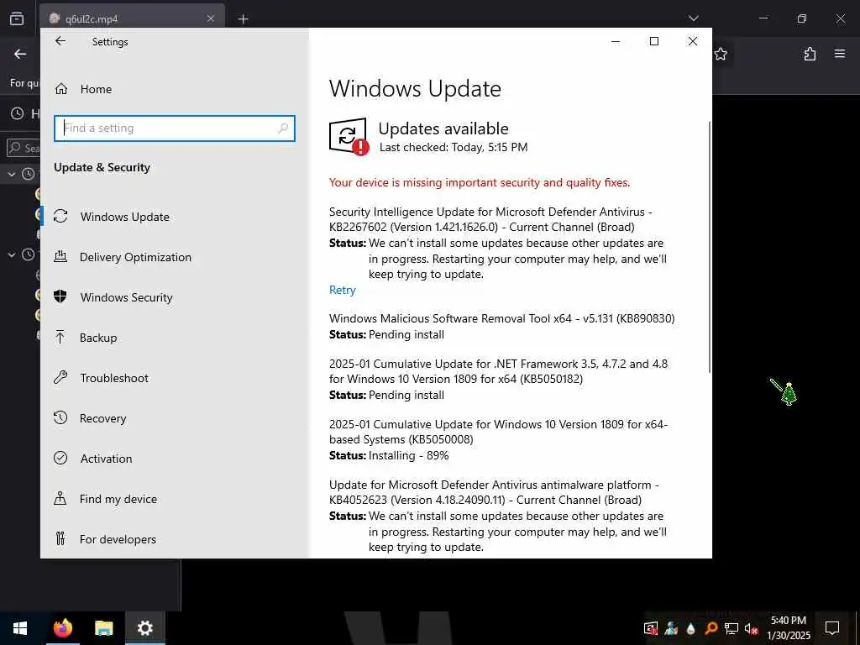860x645 pixels.
Task: Open the Firefox extensions puzzle icon
Action: click(x=810, y=54)
